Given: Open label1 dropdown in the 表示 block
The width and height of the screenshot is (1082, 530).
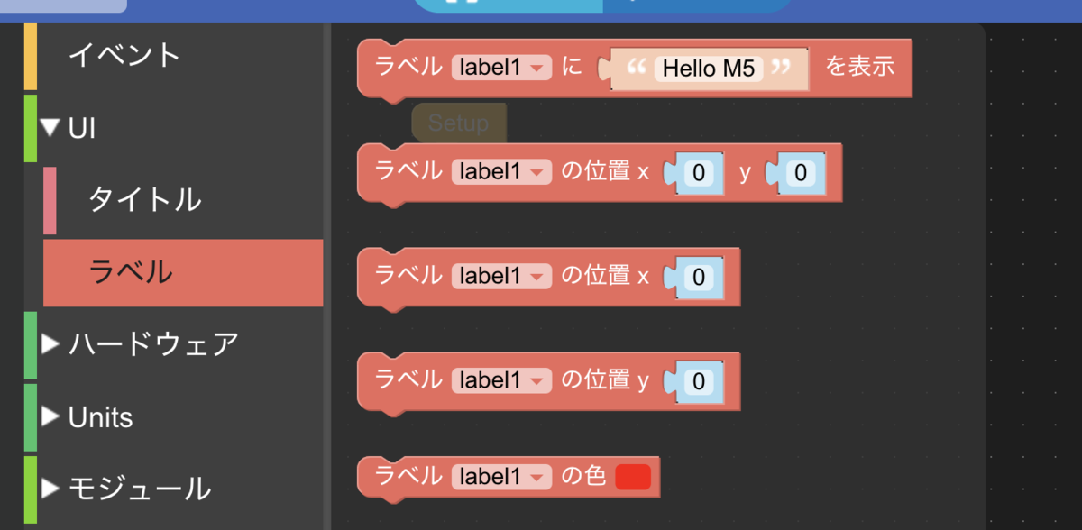Looking at the screenshot, I should coord(500,67).
